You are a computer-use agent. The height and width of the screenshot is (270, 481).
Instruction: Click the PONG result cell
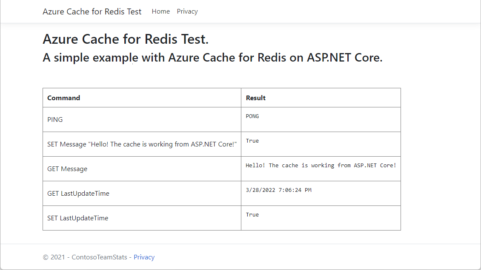coord(252,116)
